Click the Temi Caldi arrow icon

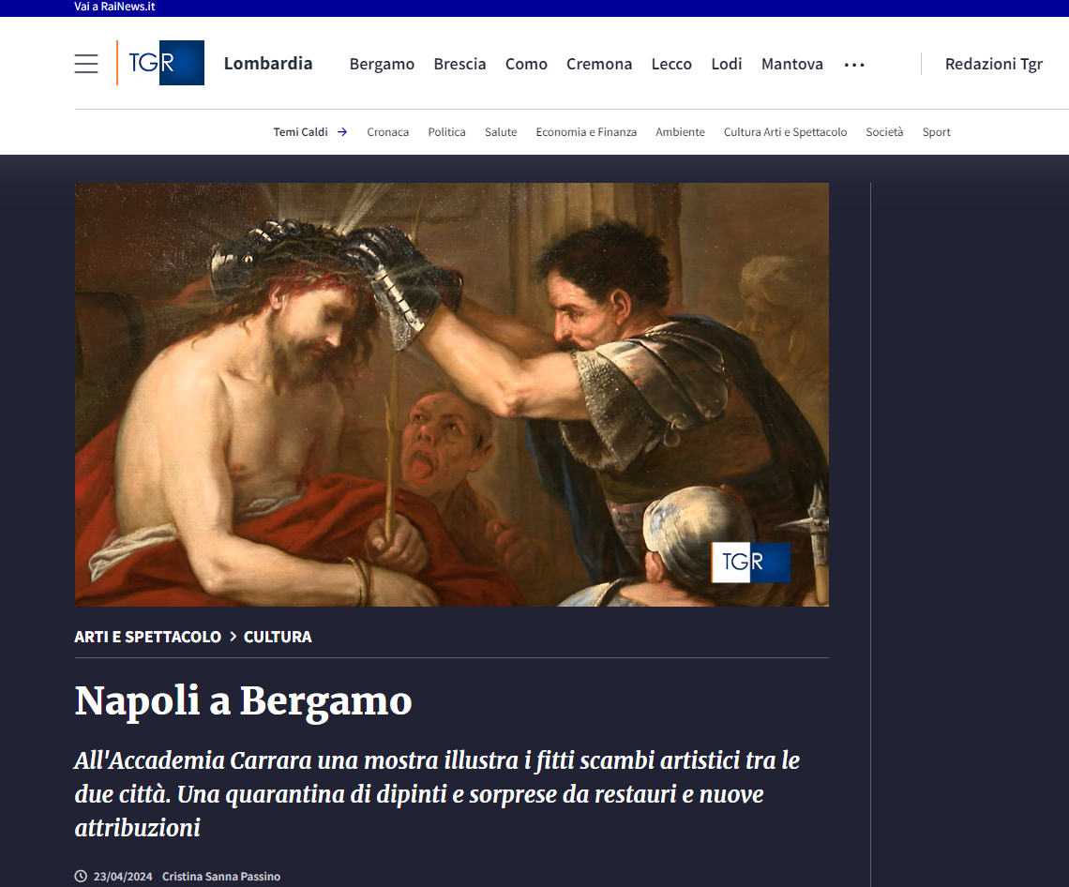tap(342, 131)
